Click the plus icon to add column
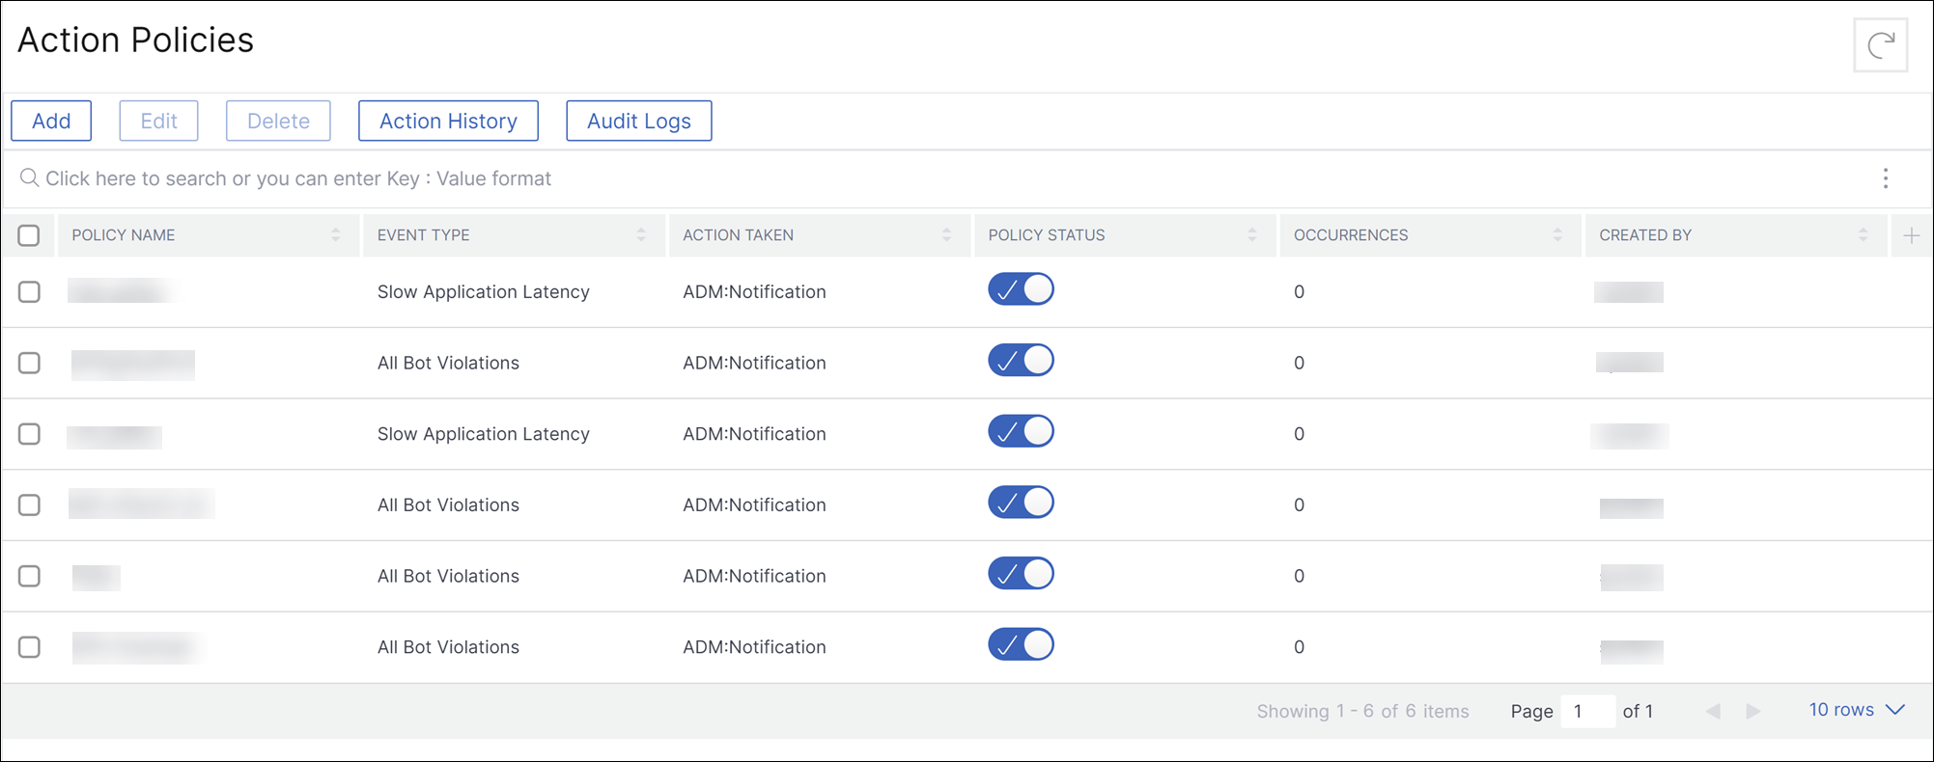Image resolution: width=1934 pixels, height=762 pixels. point(1911,235)
